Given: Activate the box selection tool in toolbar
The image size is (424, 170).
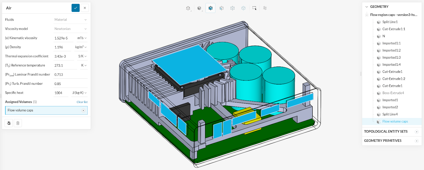Looking at the screenshot, I should coord(254,8).
